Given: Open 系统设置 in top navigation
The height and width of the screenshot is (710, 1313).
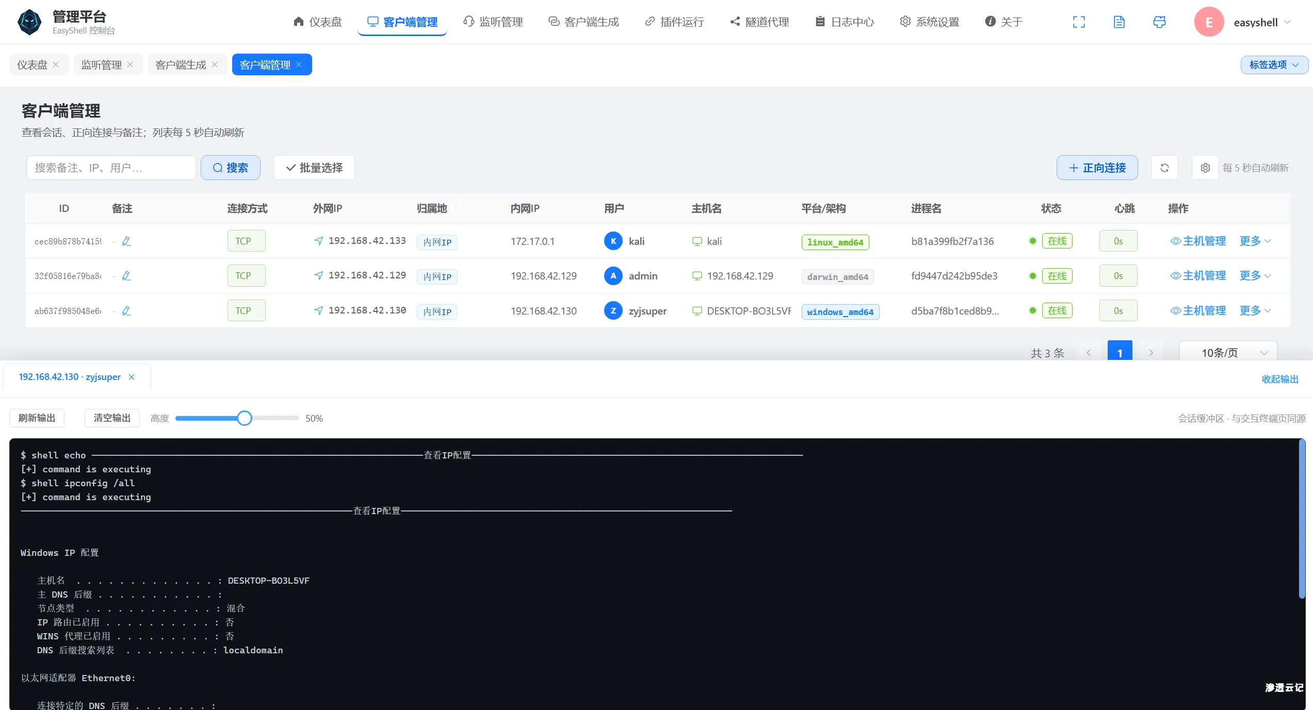Looking at the screenshot, I should [x=930, y=22].
